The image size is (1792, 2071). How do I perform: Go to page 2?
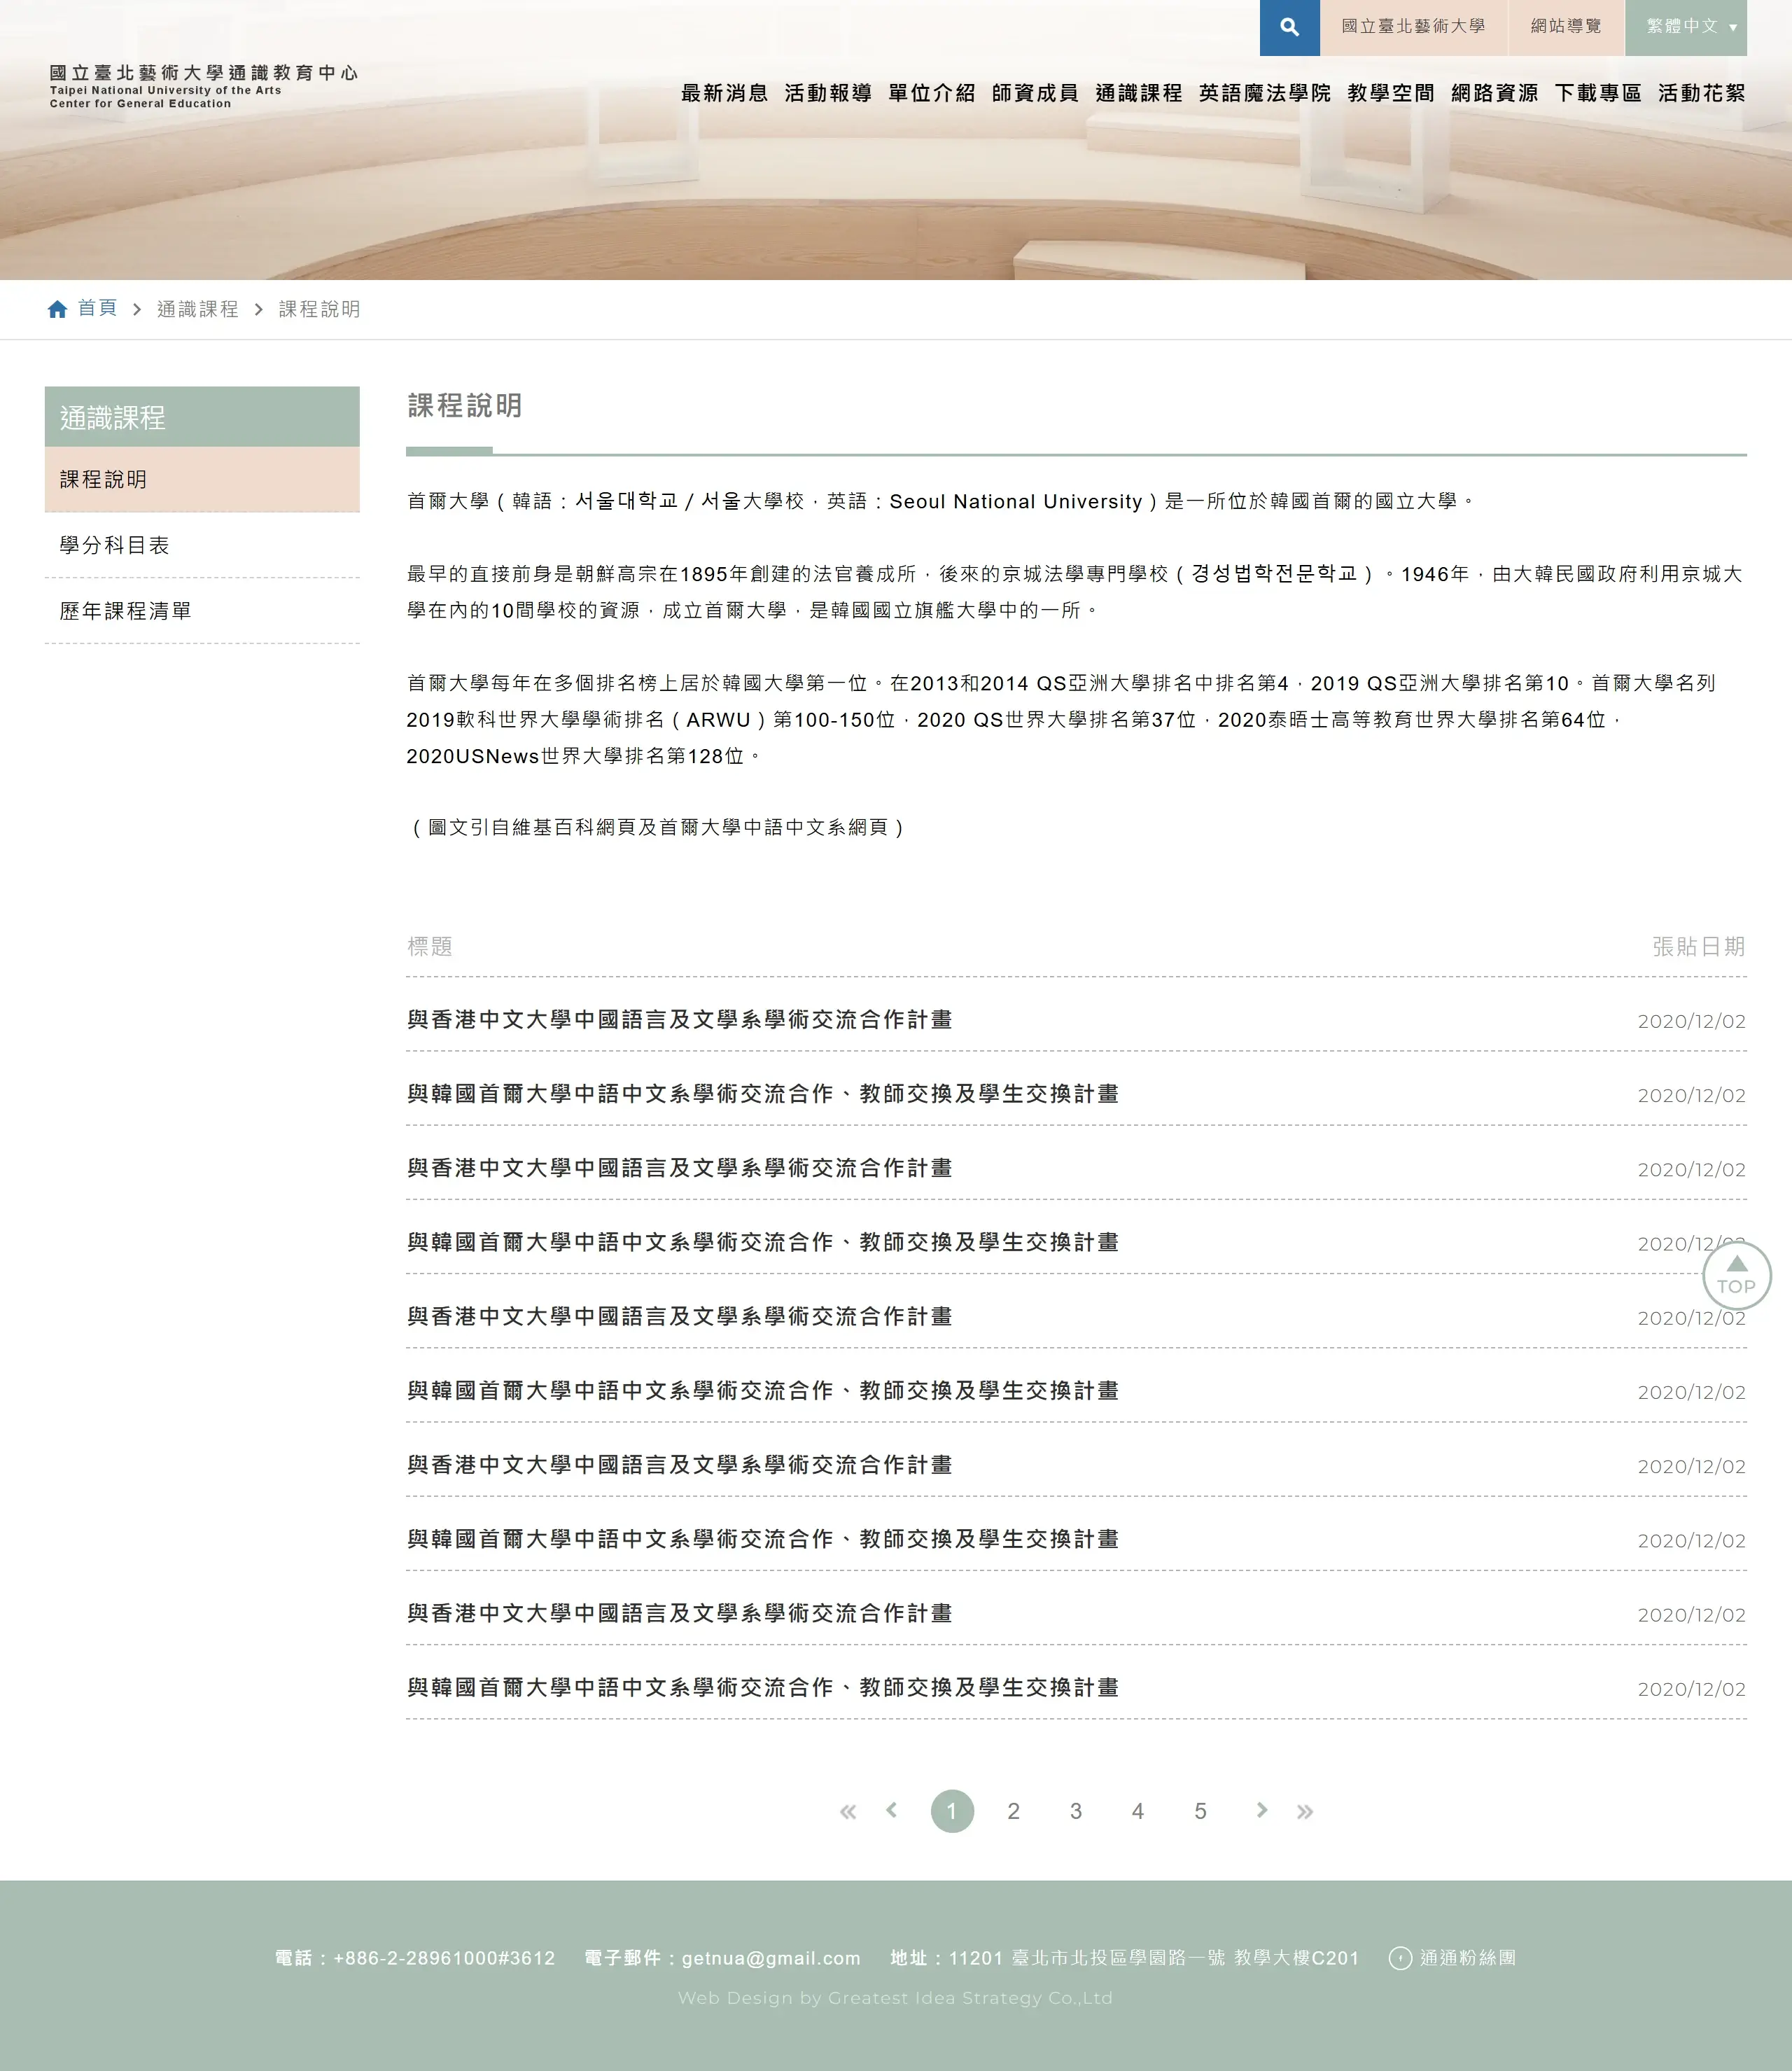pyautogui.click(x=1013, y=1811)
